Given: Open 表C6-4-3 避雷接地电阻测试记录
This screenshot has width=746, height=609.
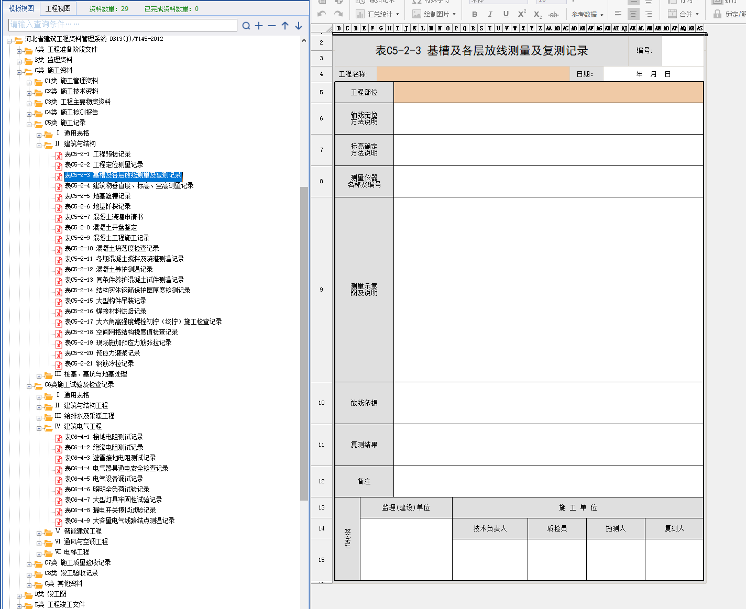Looking at the screenshot, I should pos(110,458).
